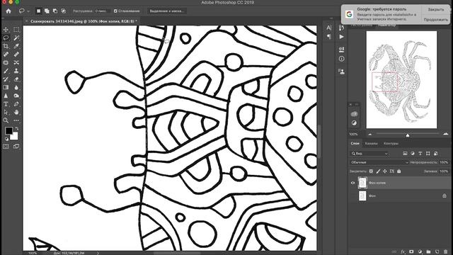This screenshot has height=255, width=453.
Task: Move the Navigator zoom slider handle
Action: click(408, 135)
